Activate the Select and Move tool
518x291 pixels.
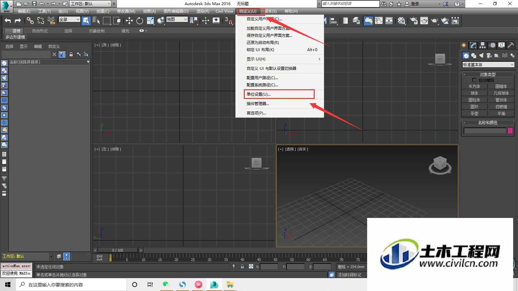click(129, 21)
